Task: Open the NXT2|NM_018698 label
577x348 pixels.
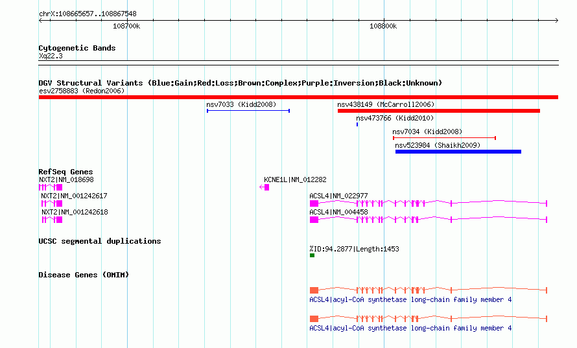Action: pyautogui.click(x=66, y=180)
